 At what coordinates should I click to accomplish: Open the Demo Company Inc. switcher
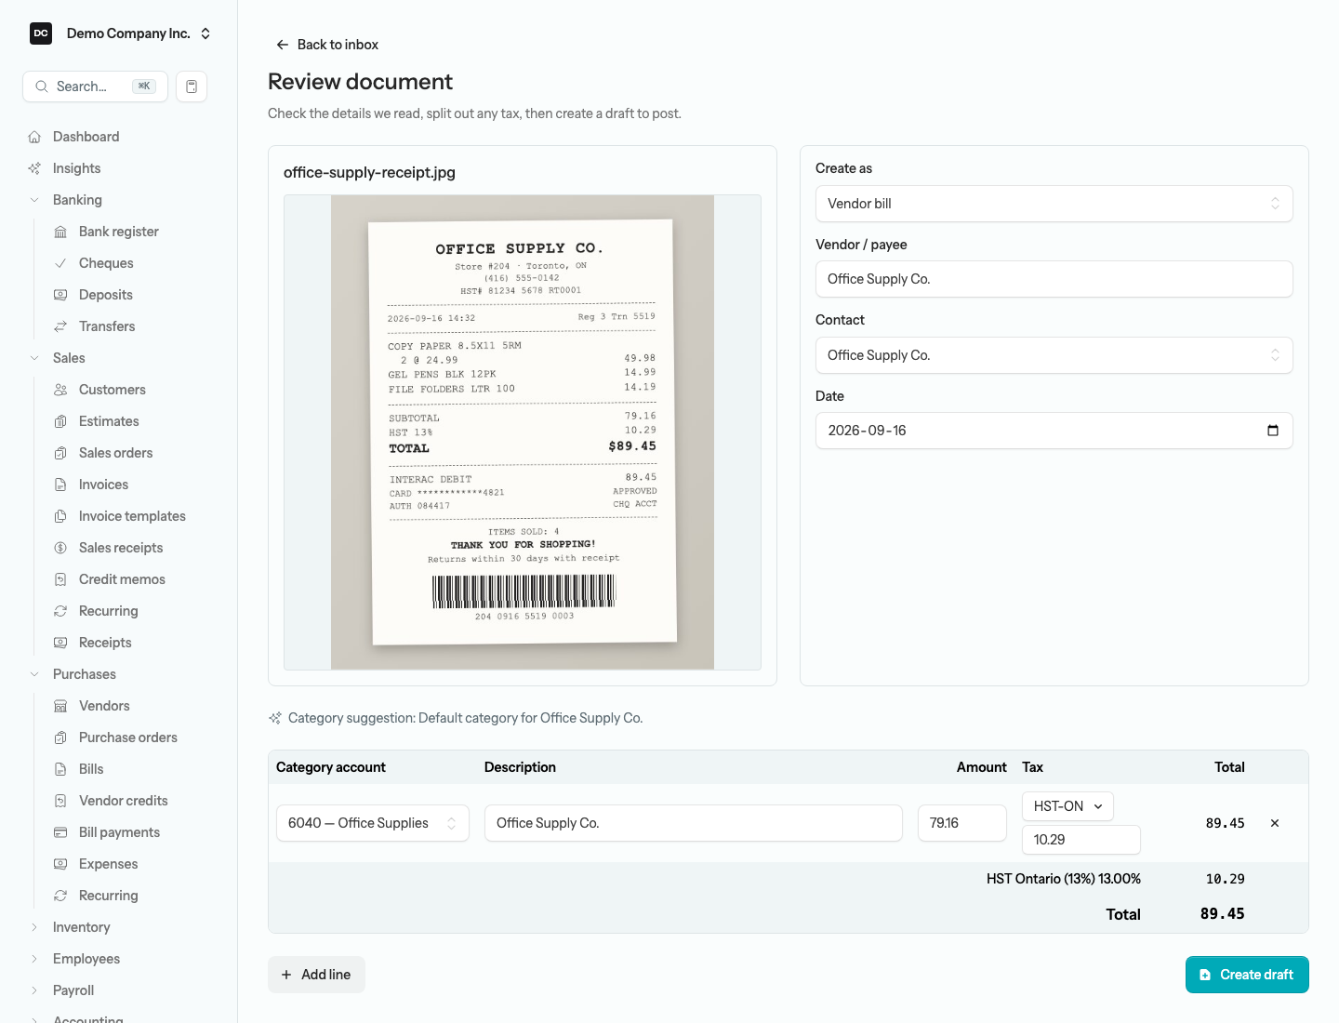click(x=121, y=33)
